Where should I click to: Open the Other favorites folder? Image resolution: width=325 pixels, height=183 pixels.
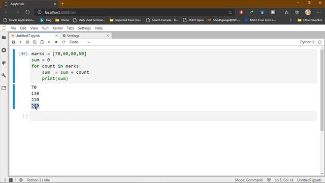pos(310,20)
